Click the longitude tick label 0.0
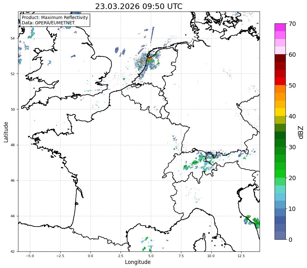Screen dimensions: 307x268 point(90,256)
